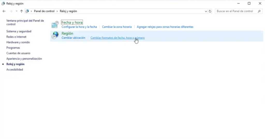Click the forward navigation arrow
The height and width of the screenshot is (139, 265).
(11, 11)
